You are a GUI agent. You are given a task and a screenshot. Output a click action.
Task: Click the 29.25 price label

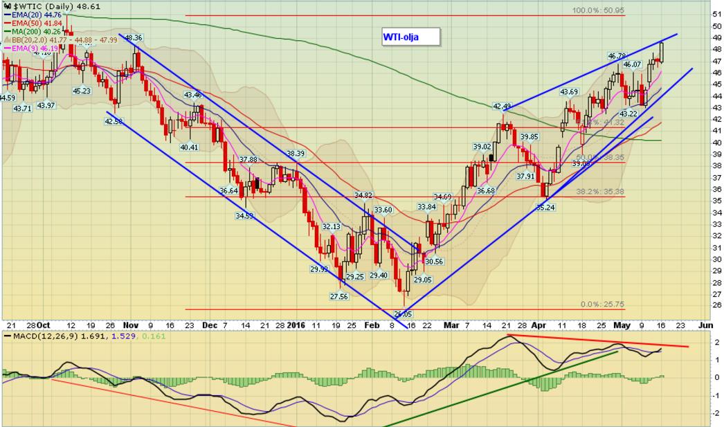(x=355, y=277)
